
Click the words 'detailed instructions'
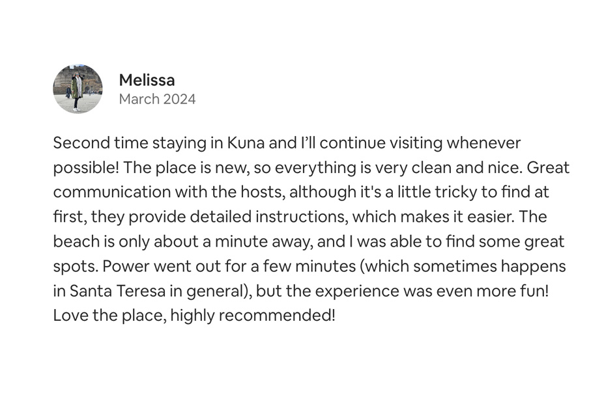tap(269, 217)
